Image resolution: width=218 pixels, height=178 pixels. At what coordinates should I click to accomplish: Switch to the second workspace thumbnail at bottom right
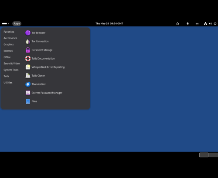[x=214, y=155]
